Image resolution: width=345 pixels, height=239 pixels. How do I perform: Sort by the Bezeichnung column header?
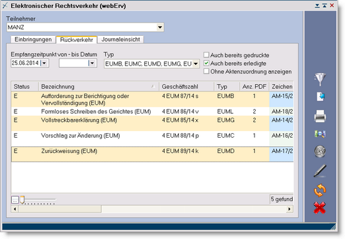(98, 87)
